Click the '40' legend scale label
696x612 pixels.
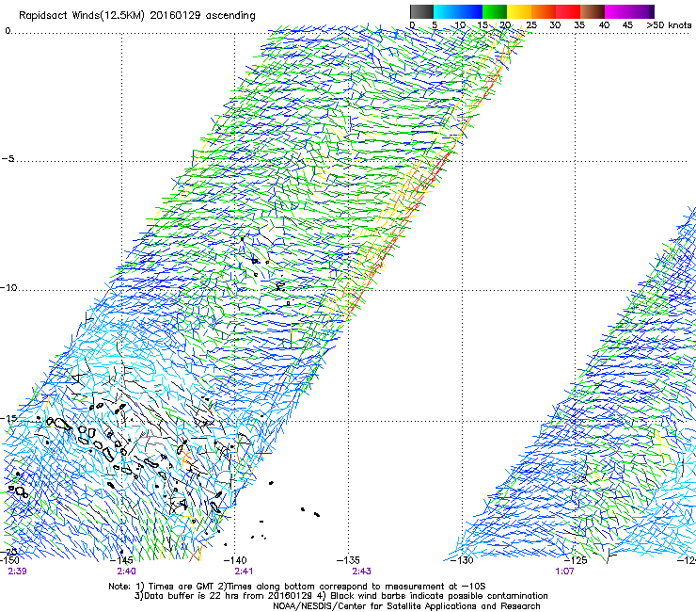coord(604,25)
